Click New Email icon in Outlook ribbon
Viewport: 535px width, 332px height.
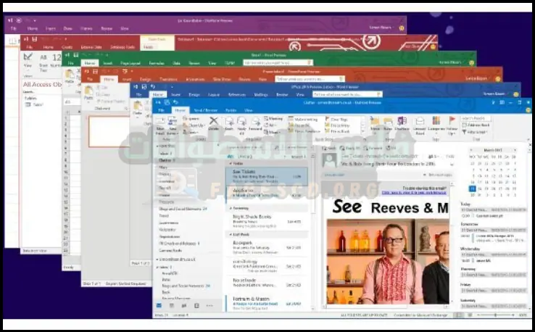(160, 122)
